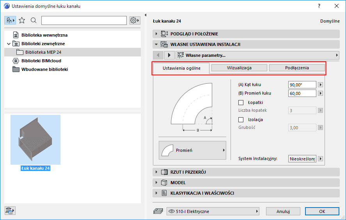The width and height of the screenshot is (346, 220).
Task: Click the Własne parametry page icon
Action: pos(181,55)
